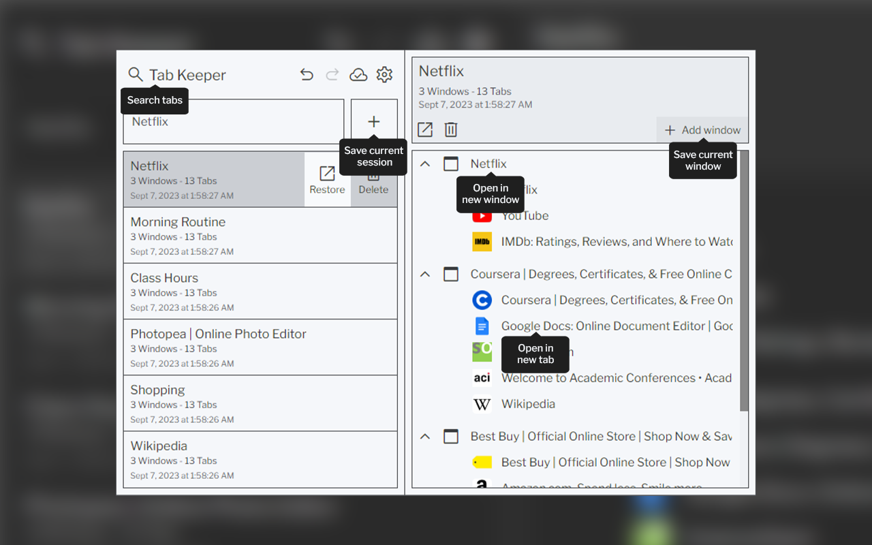The width and height of the screenshot is (872, 545).
Task: Click the Netflix session name field
Action: pos(234,121)
